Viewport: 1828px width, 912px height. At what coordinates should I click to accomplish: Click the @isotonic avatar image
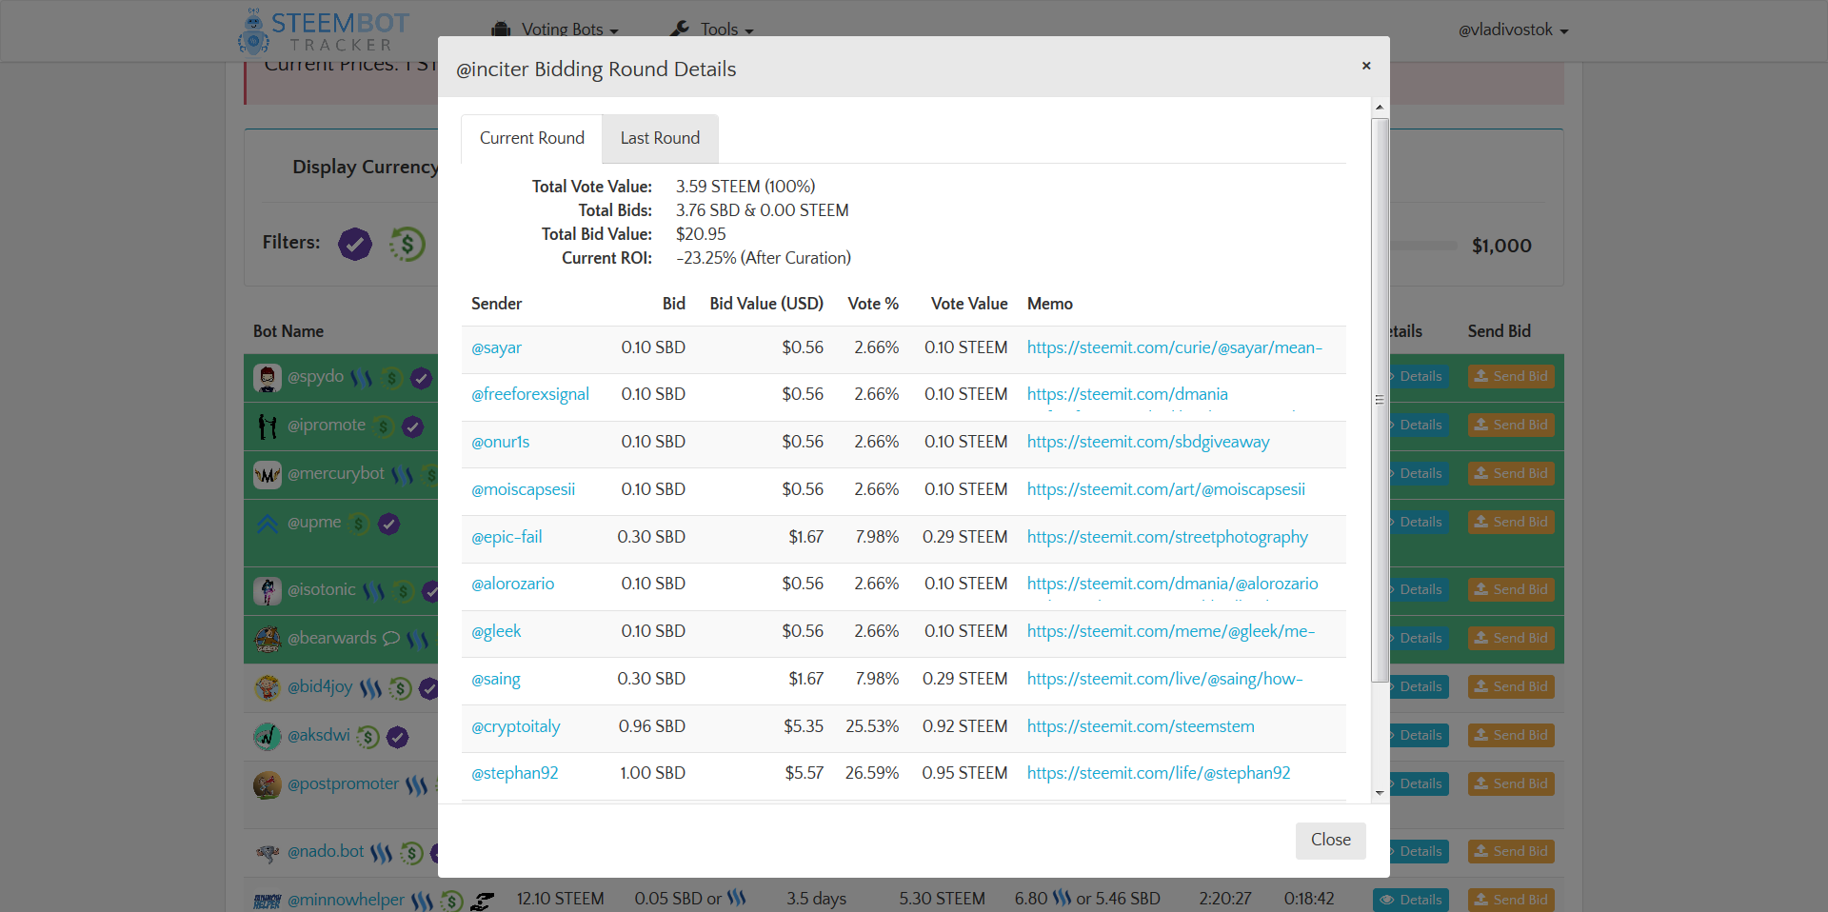pyautogui.click(x=268, y=590)
